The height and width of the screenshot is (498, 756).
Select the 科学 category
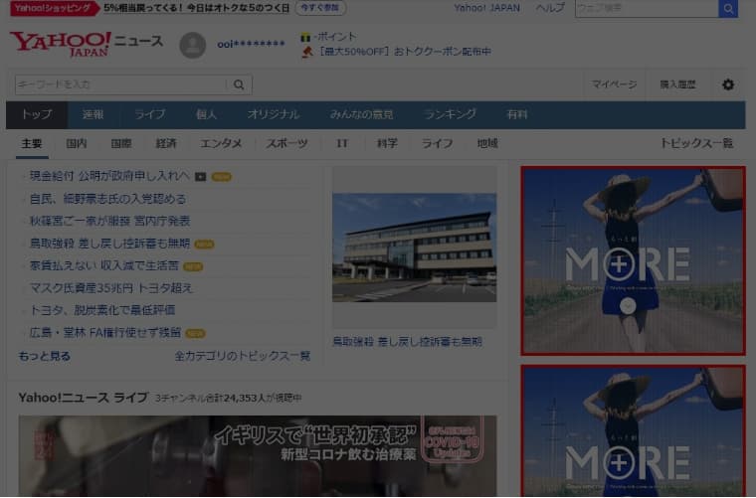coord(387,143)
